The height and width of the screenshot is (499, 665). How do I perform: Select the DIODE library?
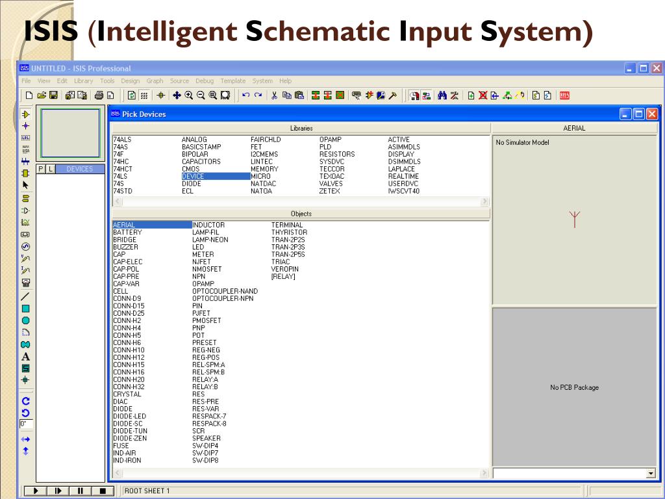(192, 184)
